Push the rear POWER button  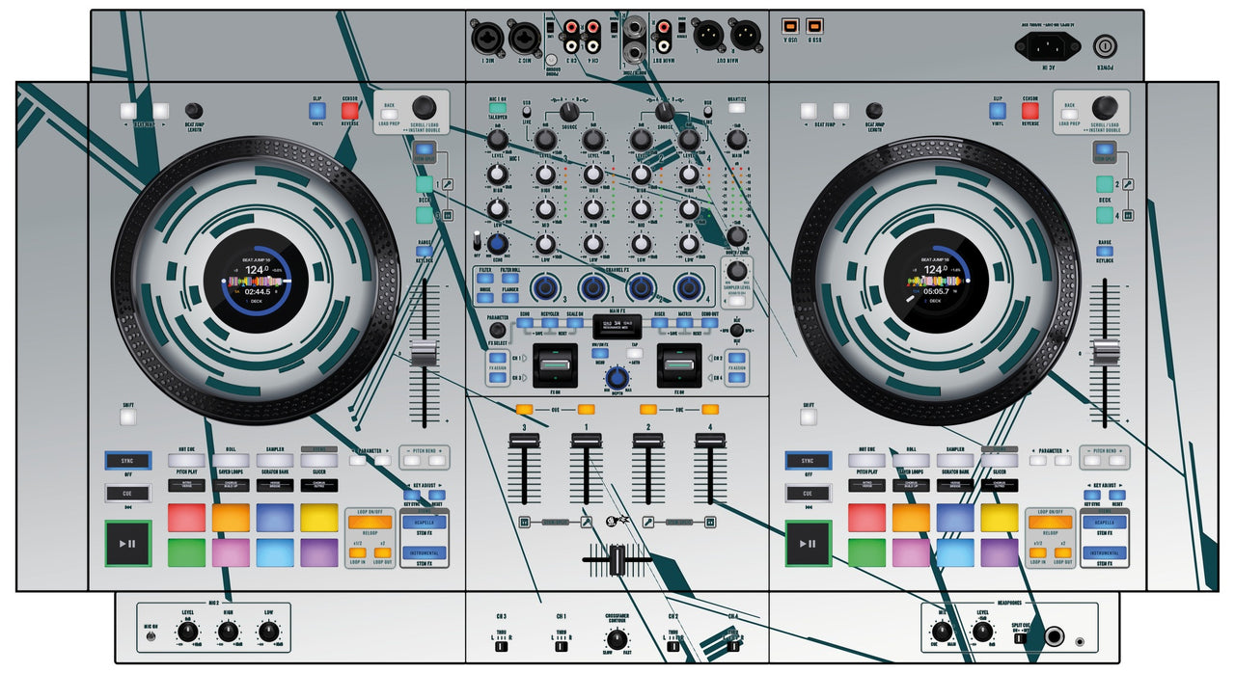1104,46
